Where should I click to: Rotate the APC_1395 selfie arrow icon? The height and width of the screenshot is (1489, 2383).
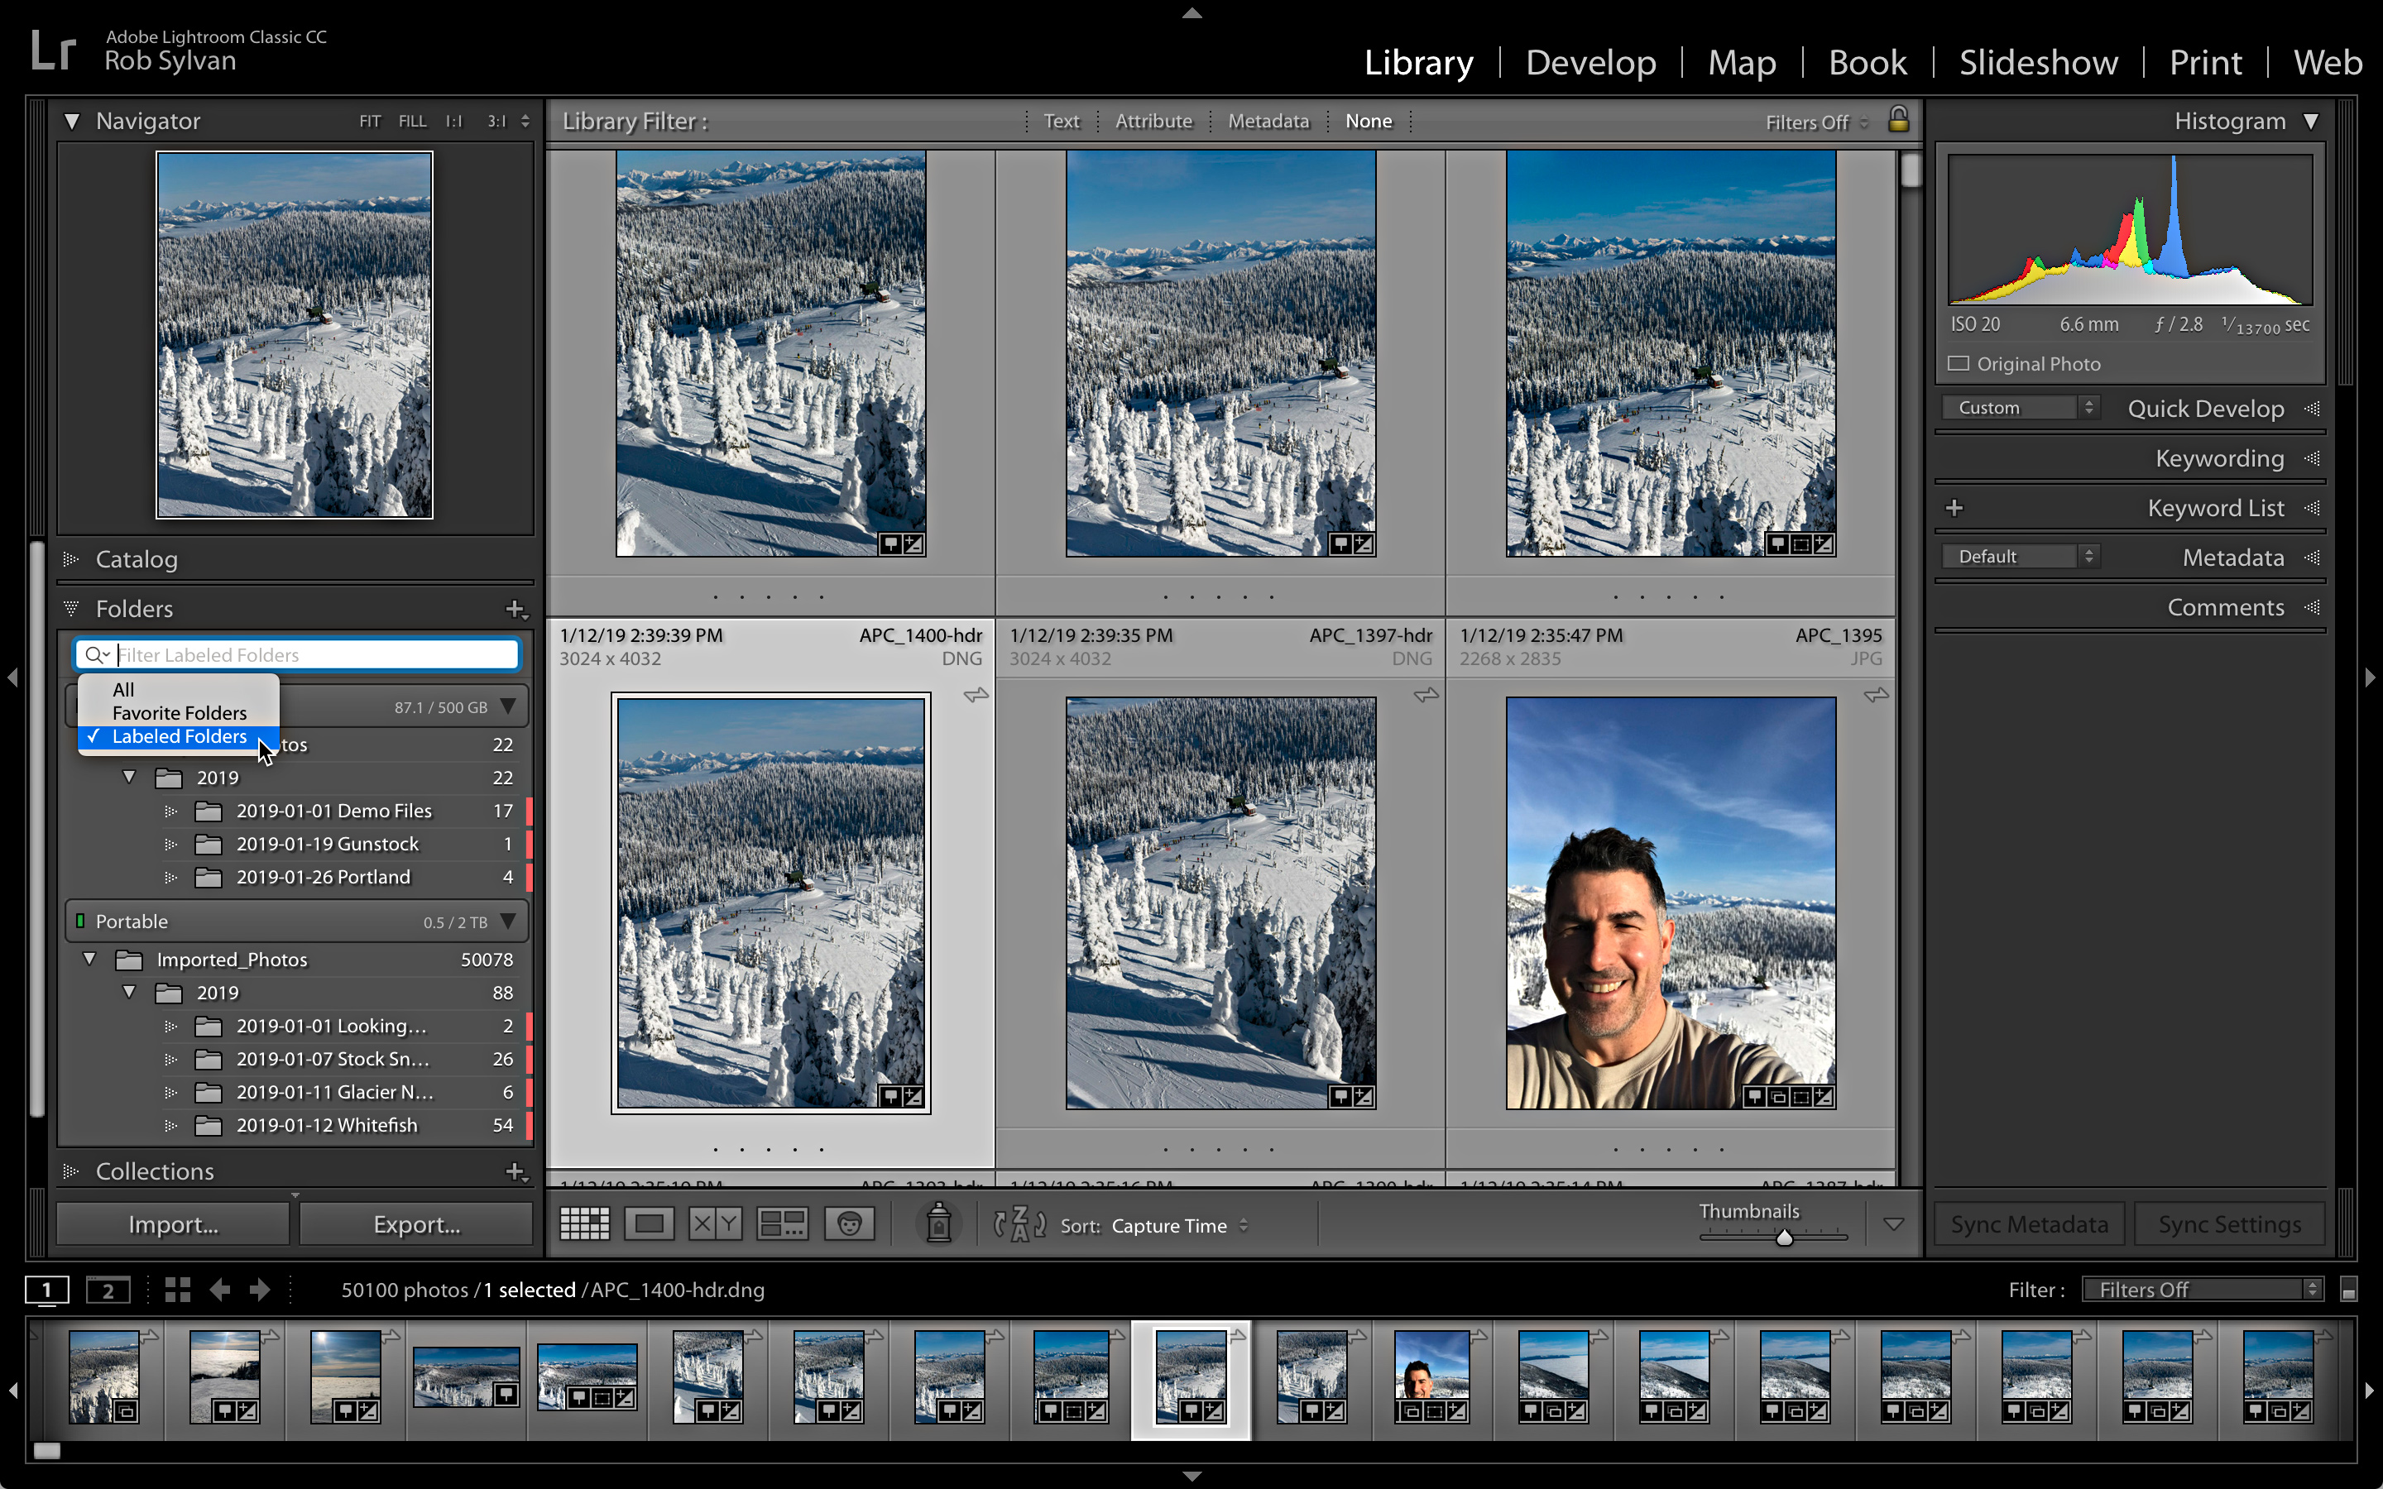click(1876, 697)
